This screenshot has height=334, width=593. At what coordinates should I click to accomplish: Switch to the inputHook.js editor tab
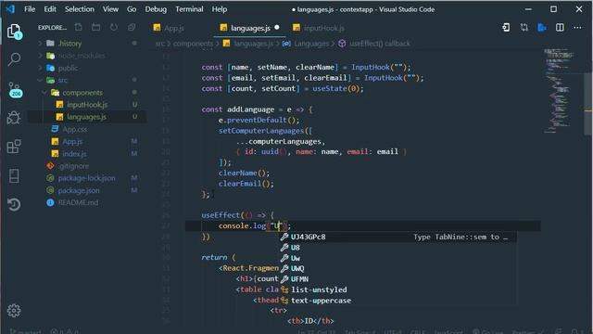click(323, 28)
